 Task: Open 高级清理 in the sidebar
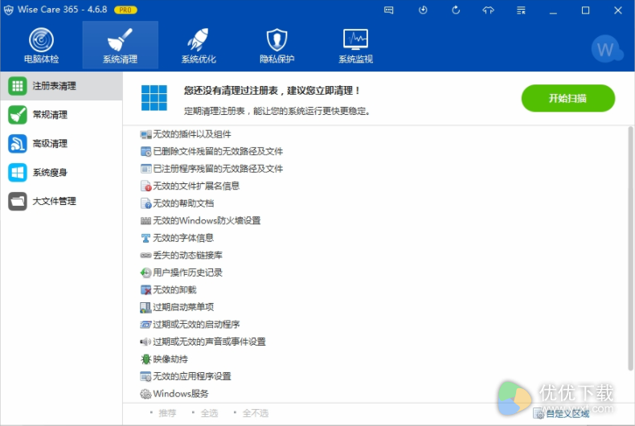61,143
